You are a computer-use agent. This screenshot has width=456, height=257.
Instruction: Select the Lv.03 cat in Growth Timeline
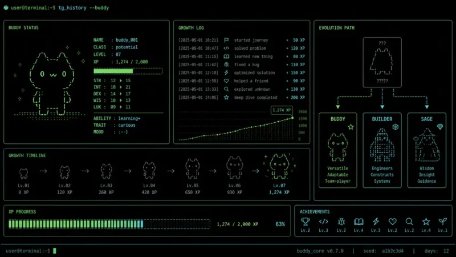[x=106, y=171]
